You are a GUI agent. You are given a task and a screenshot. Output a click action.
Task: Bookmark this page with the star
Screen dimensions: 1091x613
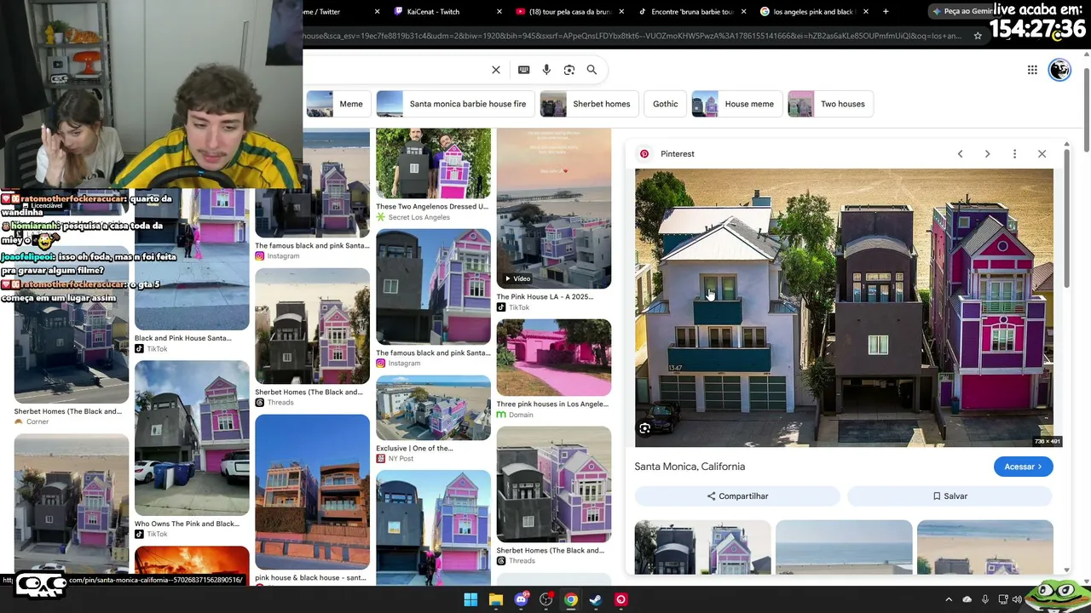[978, 36]
